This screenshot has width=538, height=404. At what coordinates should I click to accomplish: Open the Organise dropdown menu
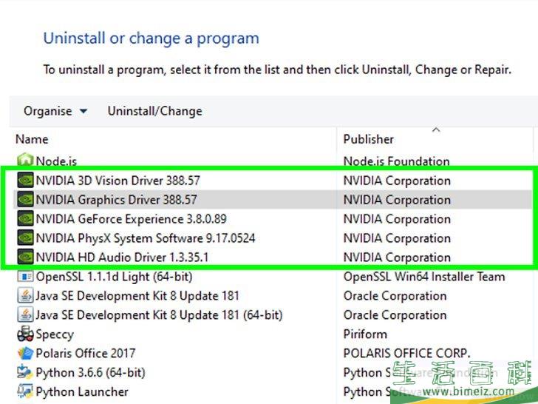point(55,111)
